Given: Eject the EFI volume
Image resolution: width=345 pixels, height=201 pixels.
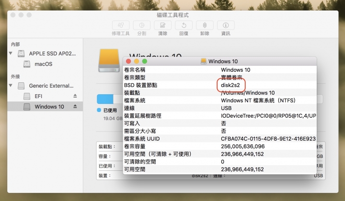Looking at the screenshot, I should coord(75,96).
